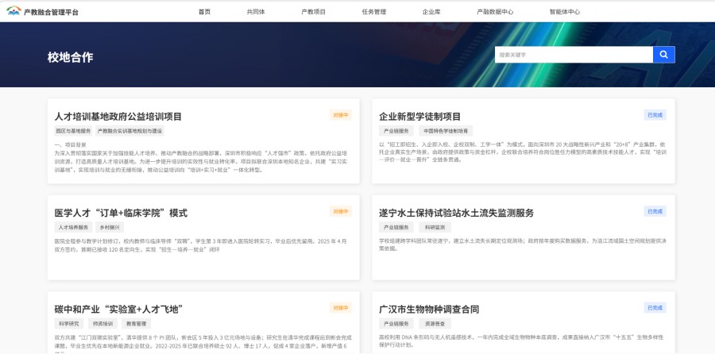Click the 广汉市生物物种 card description text
The width and height of the screenshot is (715, 354).
pos(523,341)
